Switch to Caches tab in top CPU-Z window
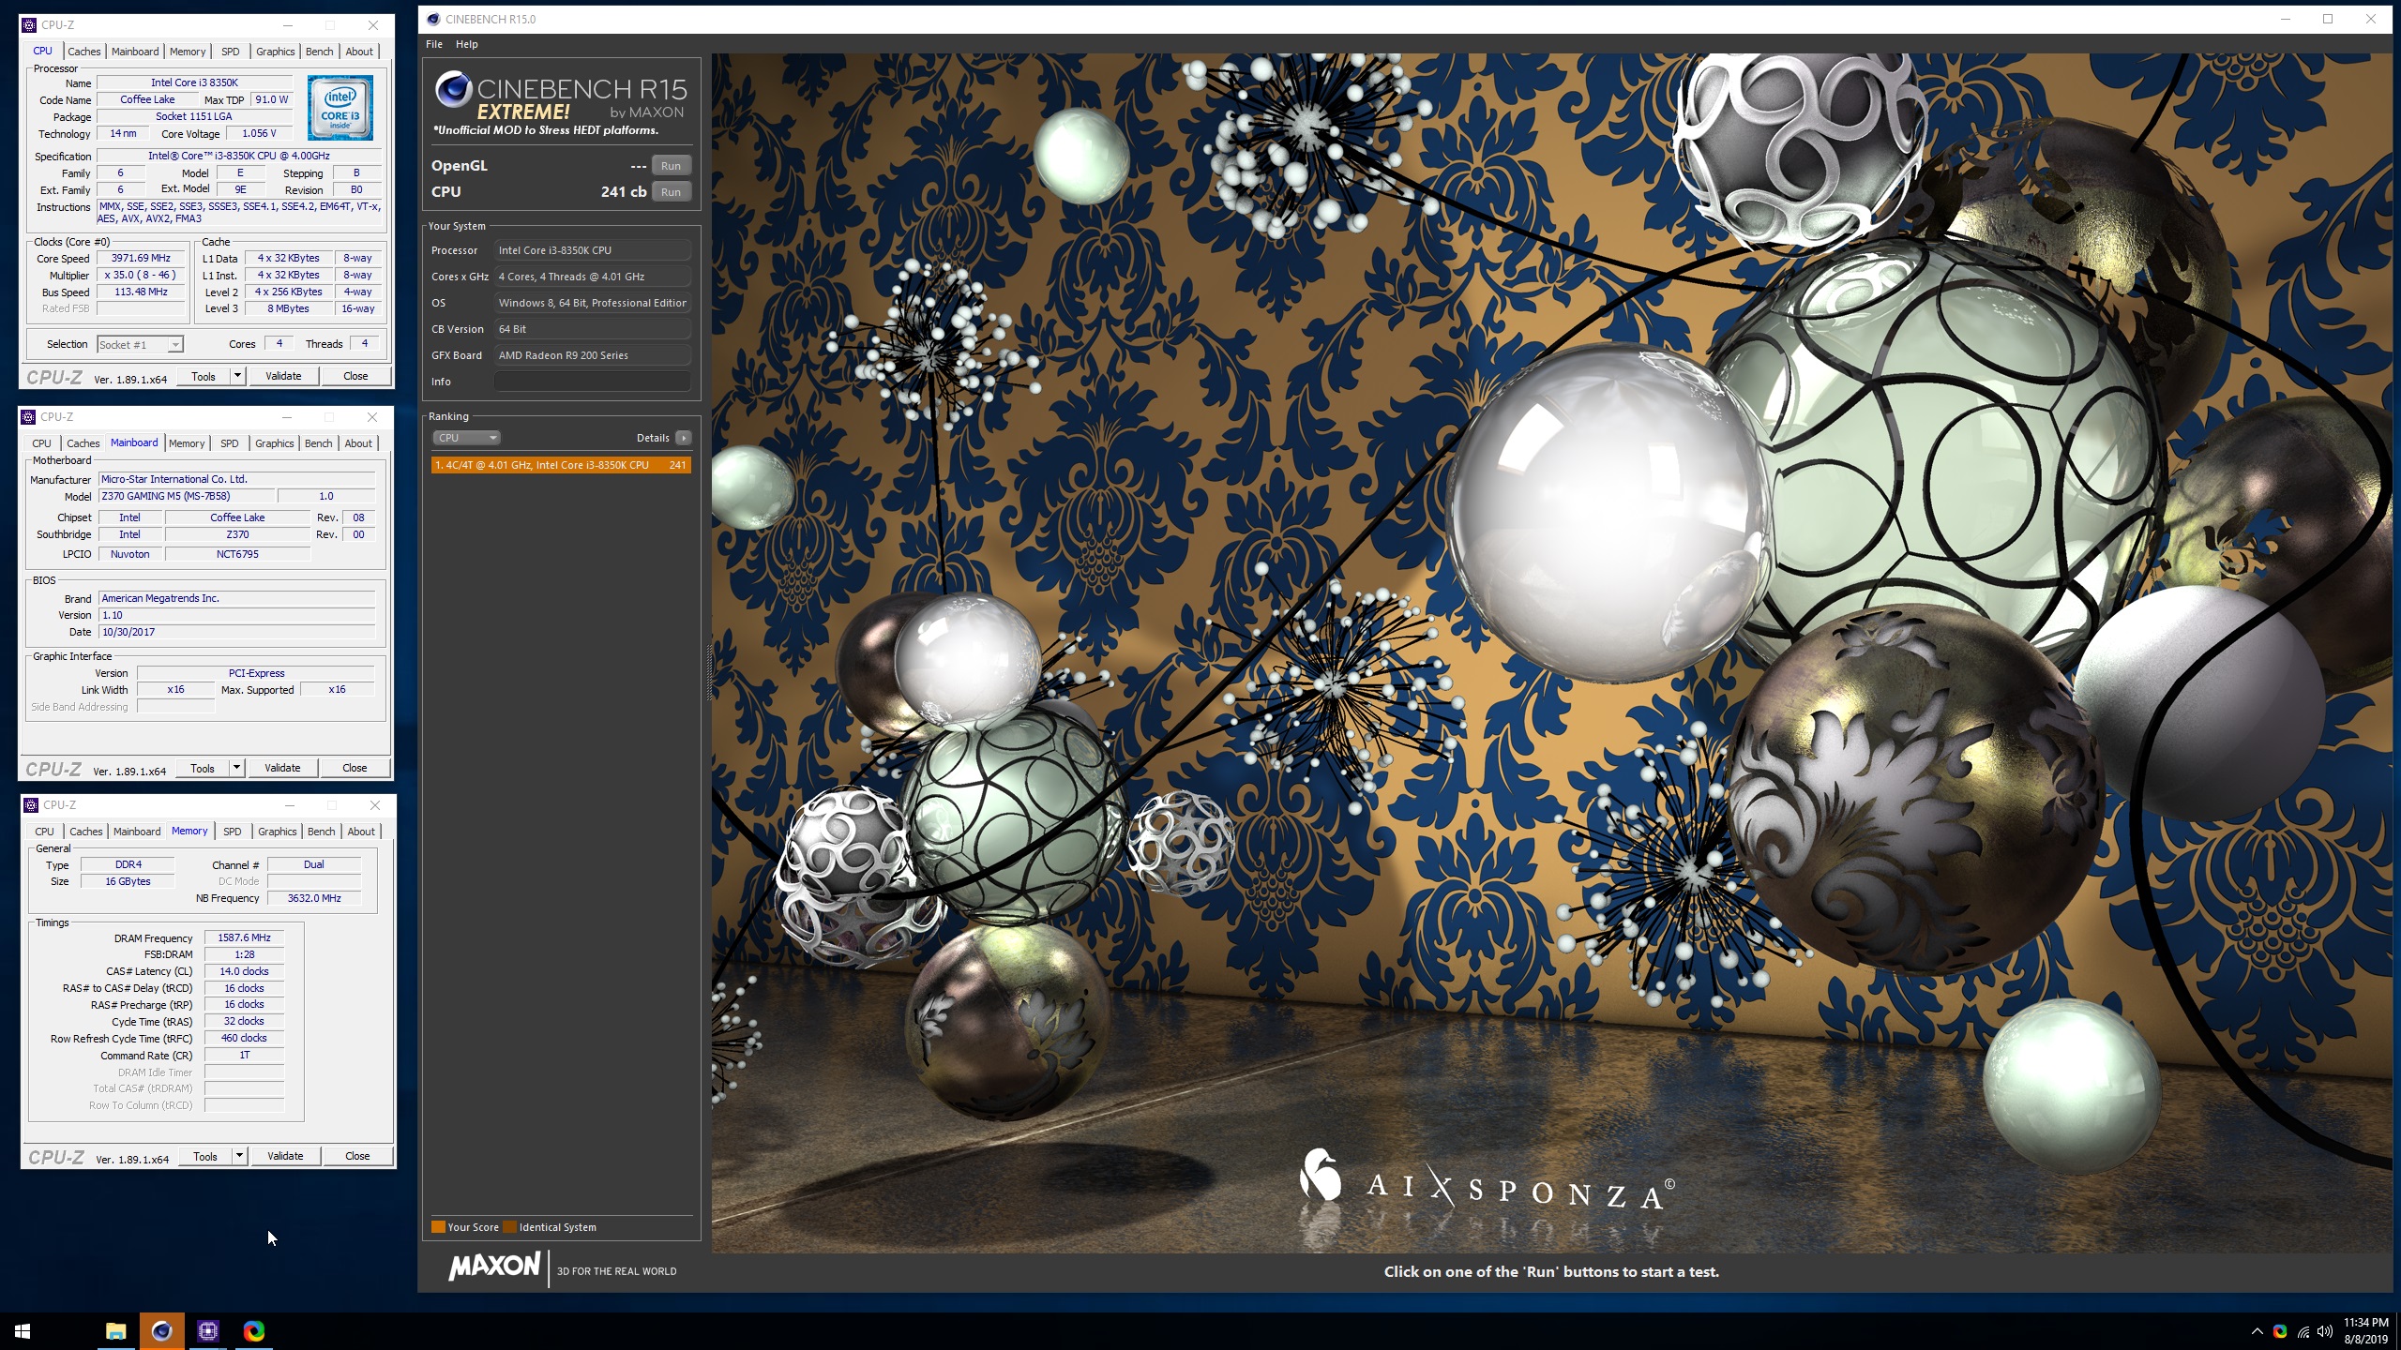This screenshot has height=1350, width=2401. coord(83,52)
